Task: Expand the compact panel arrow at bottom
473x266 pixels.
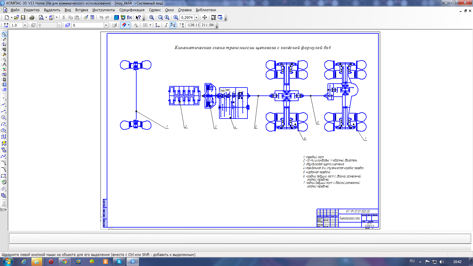Action: (5, 210)
